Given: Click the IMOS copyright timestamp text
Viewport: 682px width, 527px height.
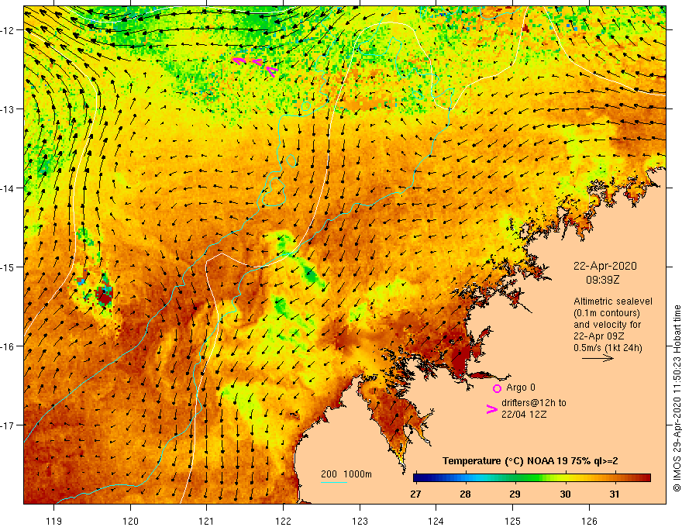Looking at the screenshot, I should tap(677, 398).
